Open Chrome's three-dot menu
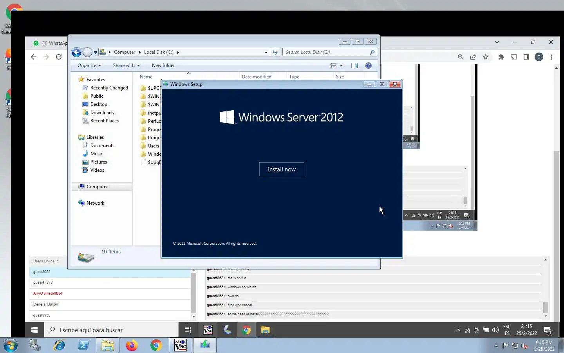This screenshot has height=353, width=564. (x=551, y=57)
